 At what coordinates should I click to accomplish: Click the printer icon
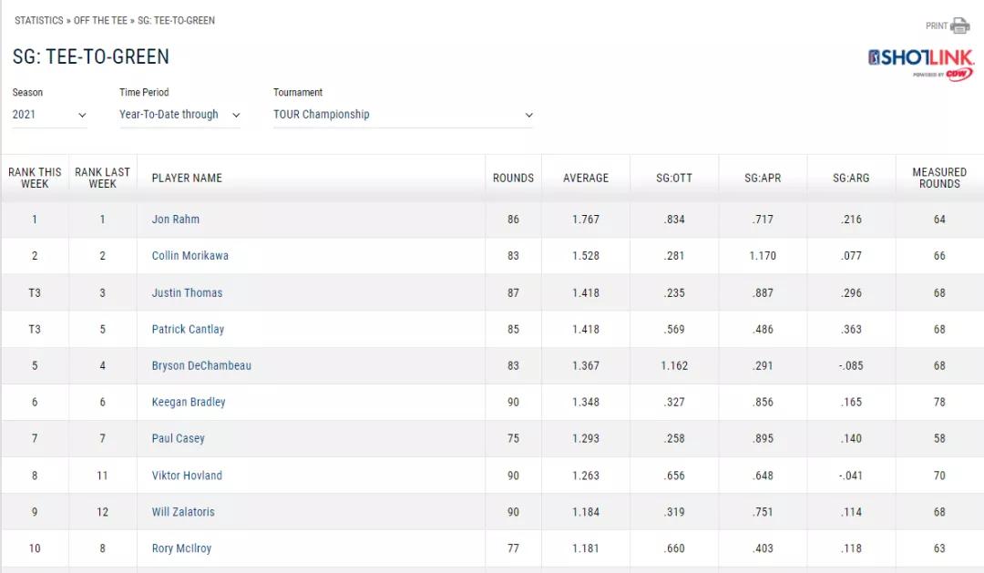960,26
